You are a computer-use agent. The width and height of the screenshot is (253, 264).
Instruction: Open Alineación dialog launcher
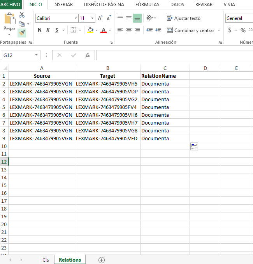click(220, 43)
